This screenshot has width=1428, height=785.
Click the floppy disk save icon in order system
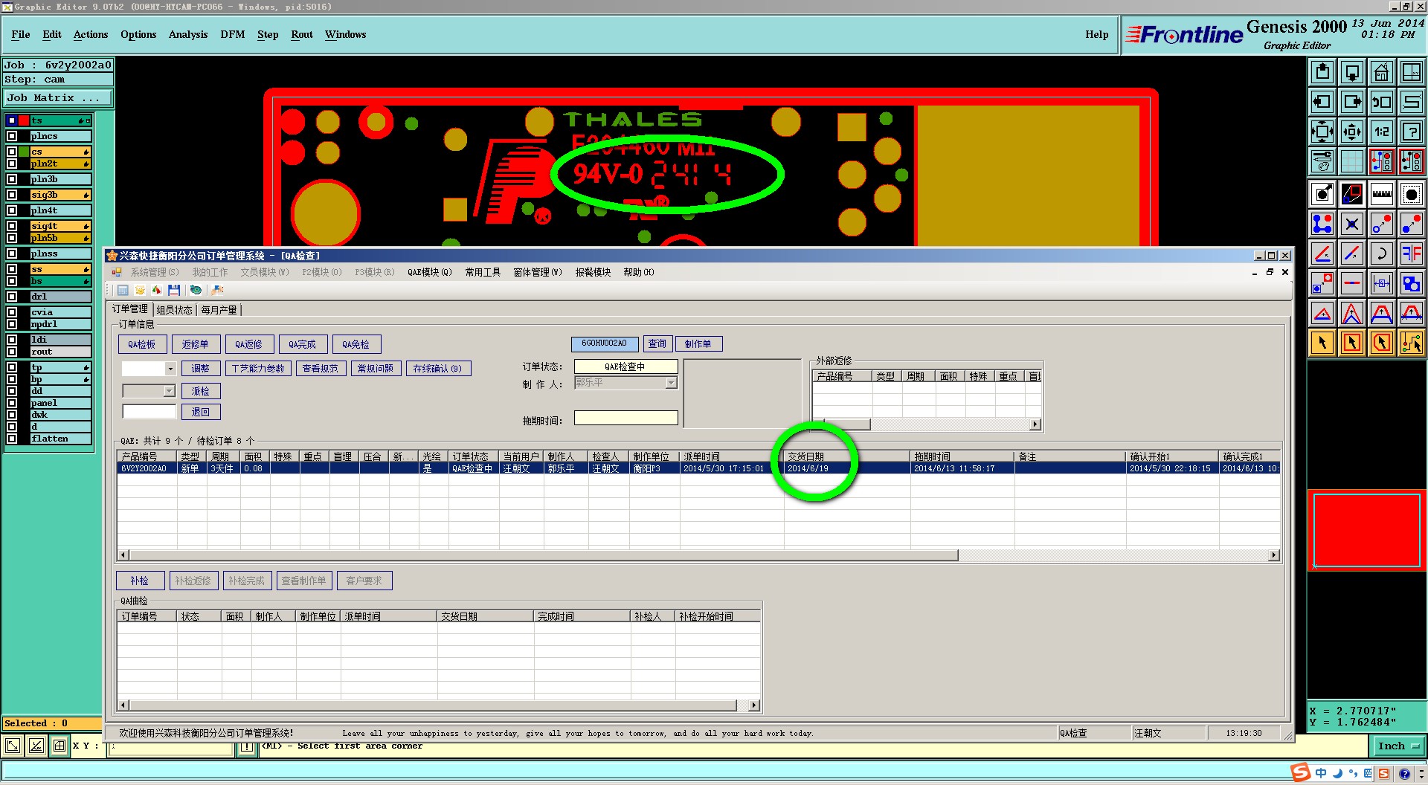174,290
